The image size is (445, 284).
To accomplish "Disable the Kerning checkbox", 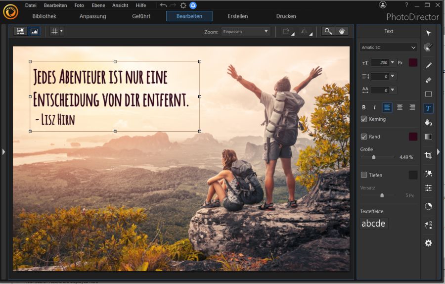I will (x=364, y=119).
